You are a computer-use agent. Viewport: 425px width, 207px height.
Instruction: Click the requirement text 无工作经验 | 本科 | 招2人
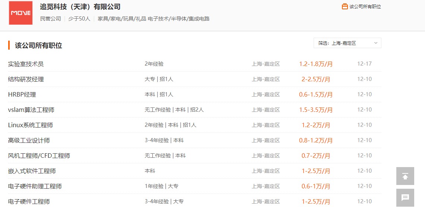click(174, 110)
